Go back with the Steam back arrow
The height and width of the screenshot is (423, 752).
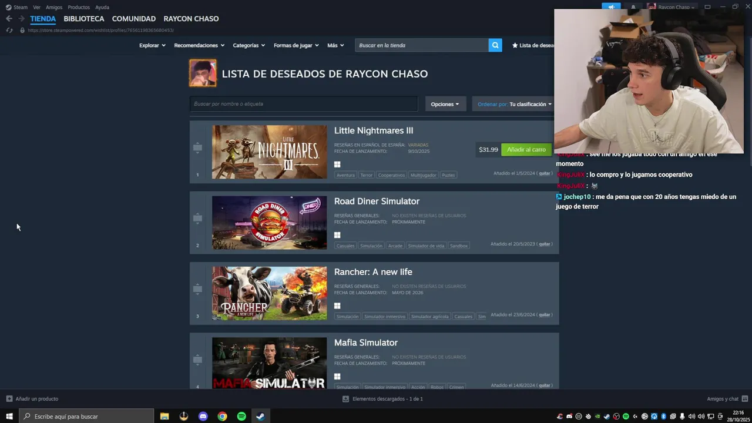9,19
